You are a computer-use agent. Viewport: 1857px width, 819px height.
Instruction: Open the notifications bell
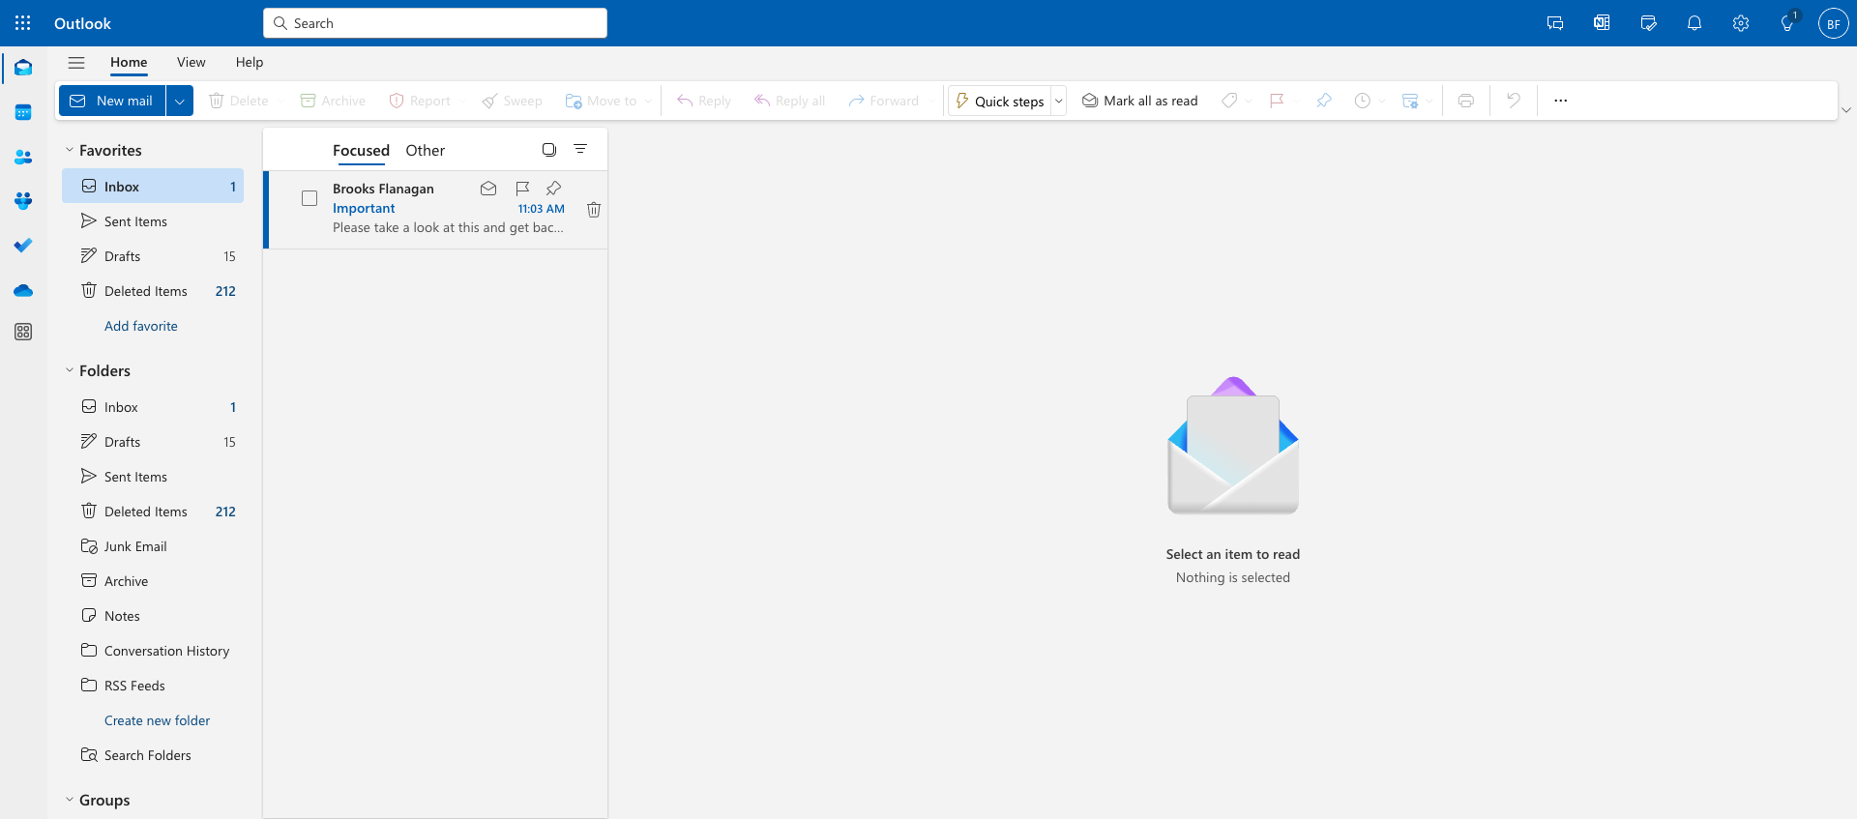[1695, 23]
